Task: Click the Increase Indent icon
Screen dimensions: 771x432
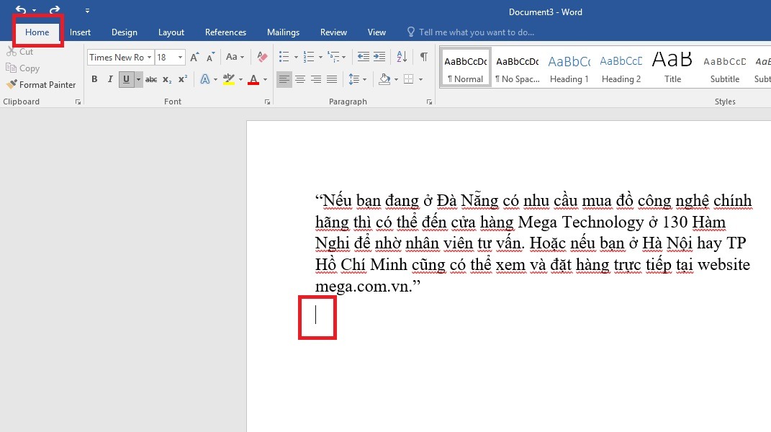Action: click(379, 57)
